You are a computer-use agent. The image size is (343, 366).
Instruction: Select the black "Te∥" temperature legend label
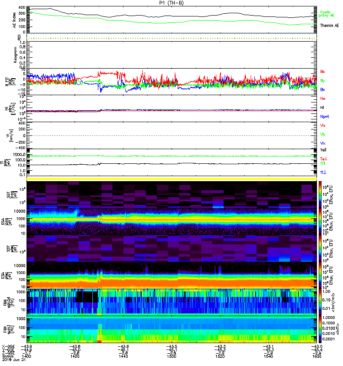[x=323, y=150]
